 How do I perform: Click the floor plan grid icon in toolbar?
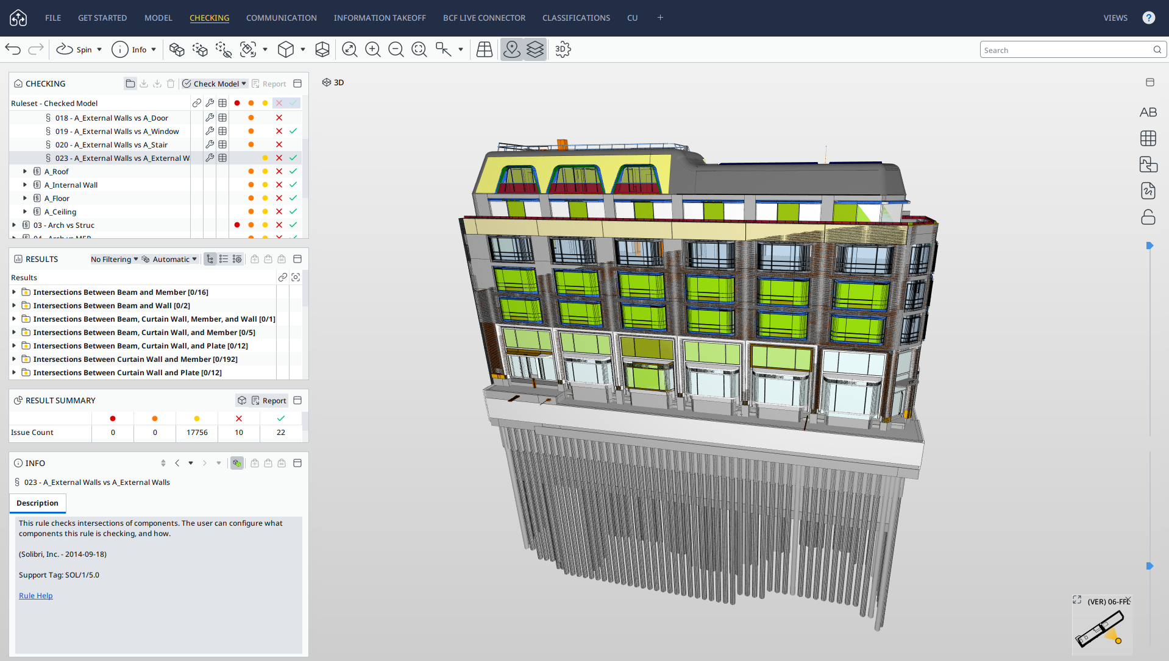pos(485,50)
